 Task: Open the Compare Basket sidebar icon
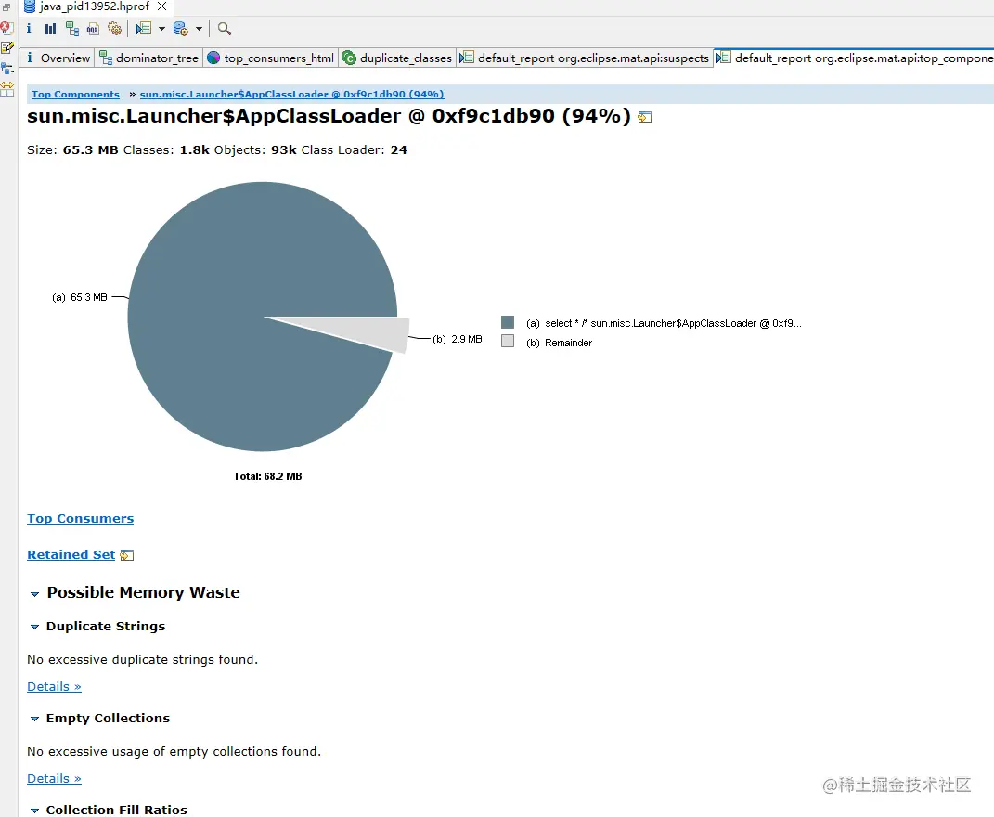click(x=7, y=89)
